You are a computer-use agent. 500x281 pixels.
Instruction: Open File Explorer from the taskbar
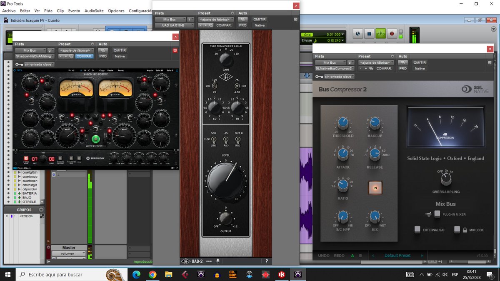pyautogui.click(x=169, y=274)
